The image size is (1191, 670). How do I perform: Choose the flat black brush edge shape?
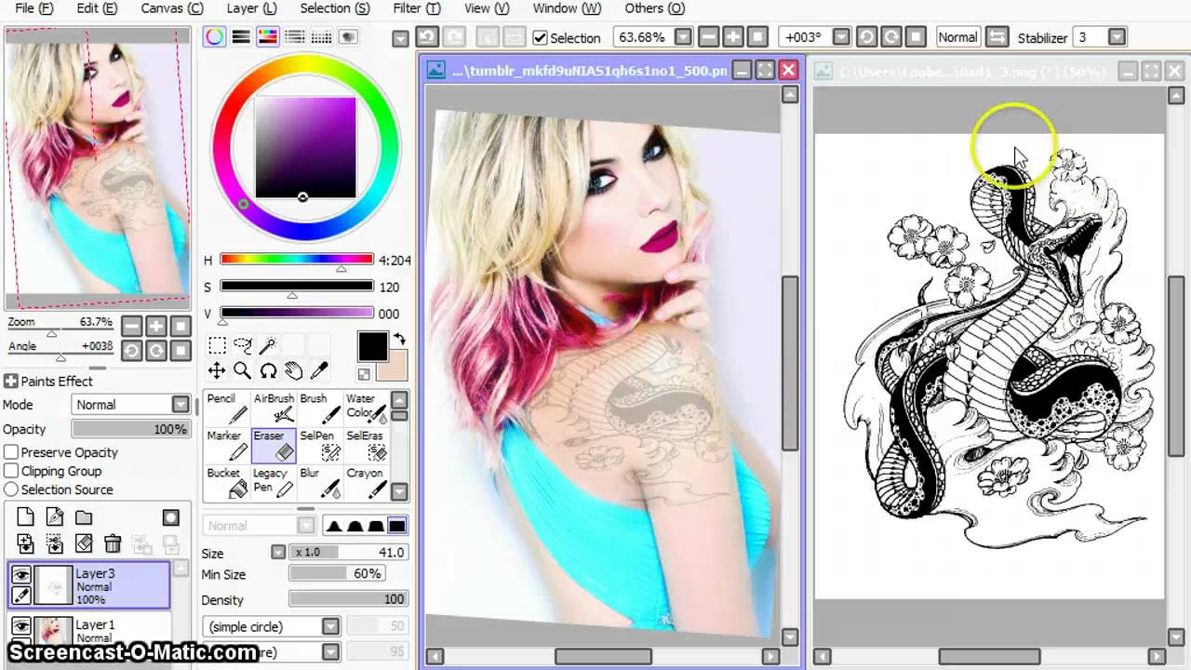coord(397,526)
